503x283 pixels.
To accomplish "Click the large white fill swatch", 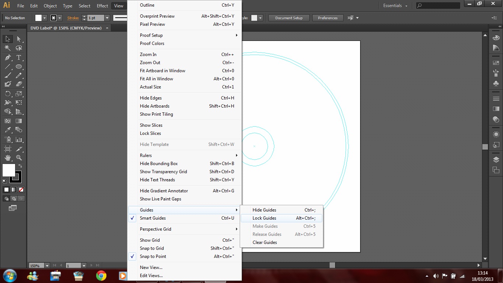I will (x=9, y=170).
